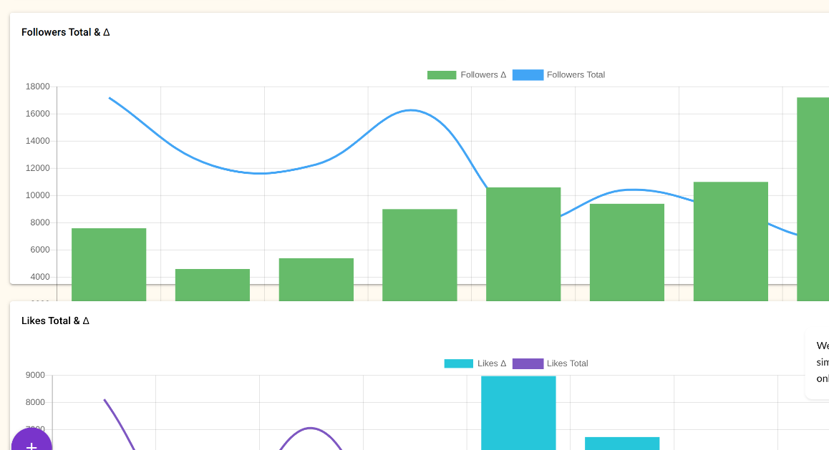Screen dimensions: 829x450
Task: Click the blue followers line peak near 16000
Action: [412, 110]
